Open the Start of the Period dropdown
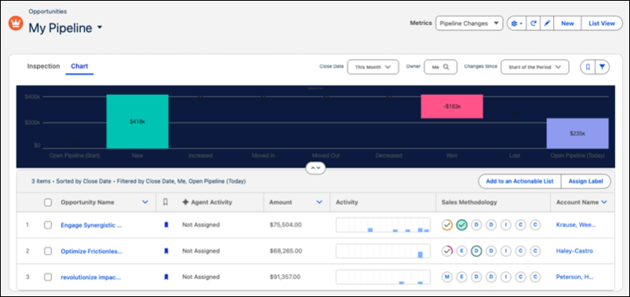The width and height of the screenshot is (630, 297). (535, 68)
